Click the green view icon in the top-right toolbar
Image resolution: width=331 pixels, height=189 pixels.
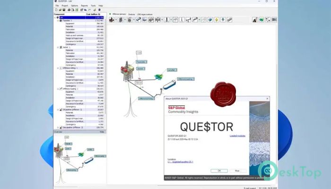coord(261,20)
